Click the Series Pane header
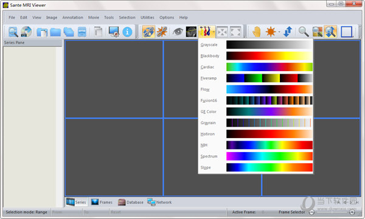The height and width of the screenshot is (219, 365). tap(32, 43)
